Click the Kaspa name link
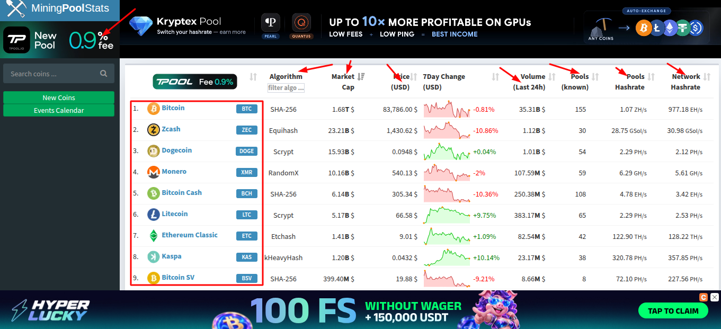Viewport: 721px width, 329px height. click(x=172, y=256)
